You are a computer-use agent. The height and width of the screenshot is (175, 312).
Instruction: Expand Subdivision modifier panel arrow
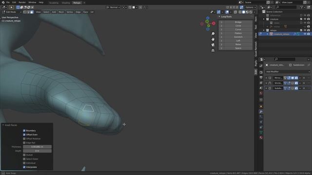(x=266, y=88)
